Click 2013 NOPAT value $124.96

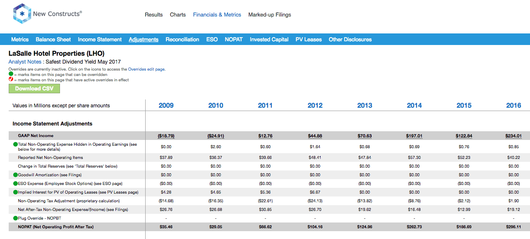[365, 227]
